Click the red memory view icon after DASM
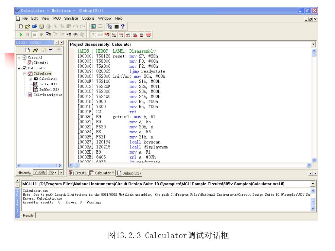335x251 pixels. pos(107,35)
